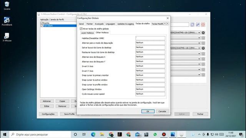The width and height of the screenshot is (246, 138).
Task: Click the Salvar layout do ícone hotkey field
Action: click(x=150, y=48)
